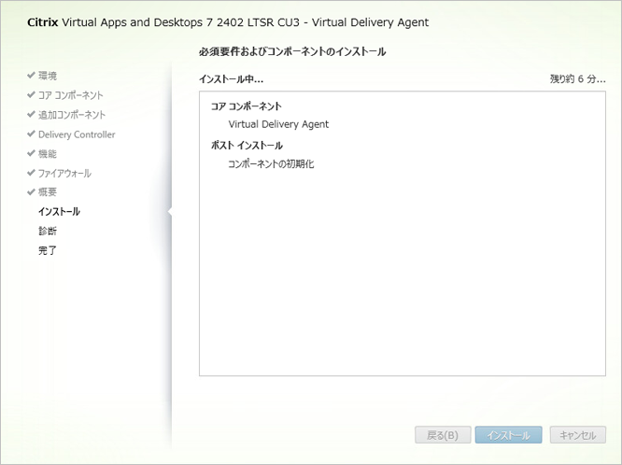Select the 完了 step in the sidebar
Image resolution: width=622 pixels, height=465 pixels.
point(48,250)
